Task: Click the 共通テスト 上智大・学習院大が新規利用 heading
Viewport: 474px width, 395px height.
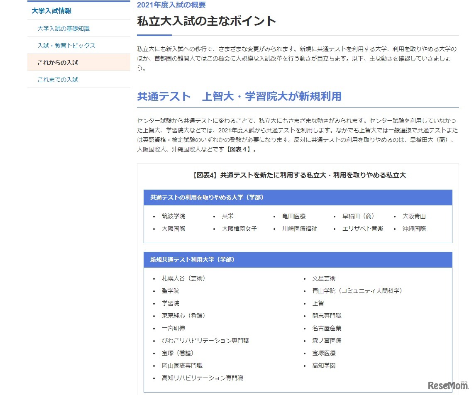Action: [x=239, y=96]
